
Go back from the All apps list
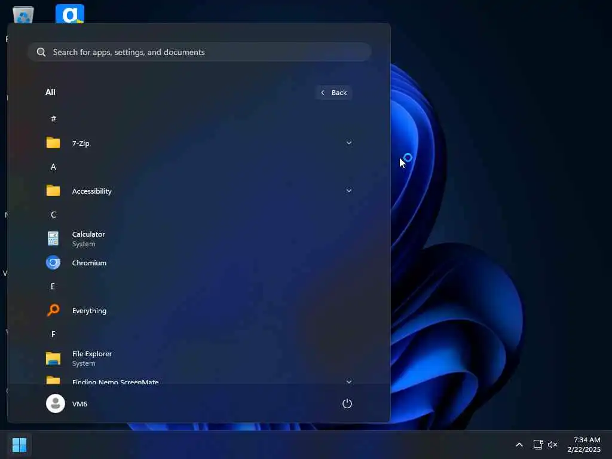point(333,93)
